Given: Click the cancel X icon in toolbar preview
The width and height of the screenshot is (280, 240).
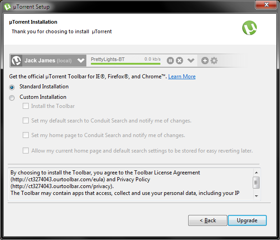Looking at the screenshot, I should 180,61.
